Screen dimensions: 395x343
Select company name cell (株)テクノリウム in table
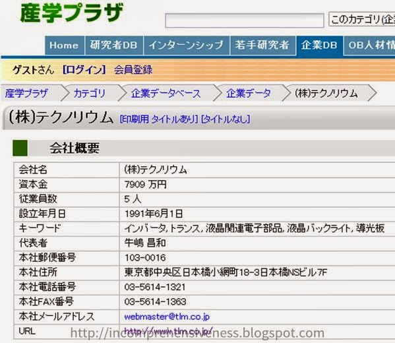pos(156,170)
